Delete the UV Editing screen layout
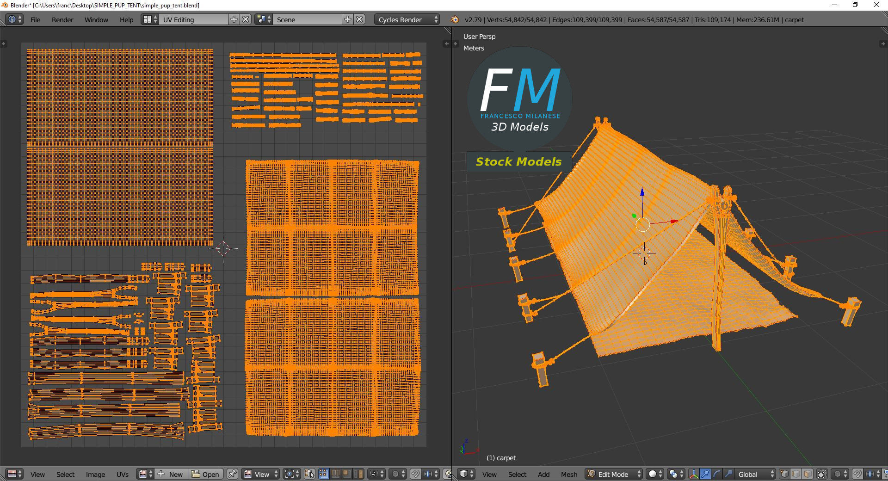Image resolution: width=888 pixels, height=481 pixels. click(x=246, y=19)
